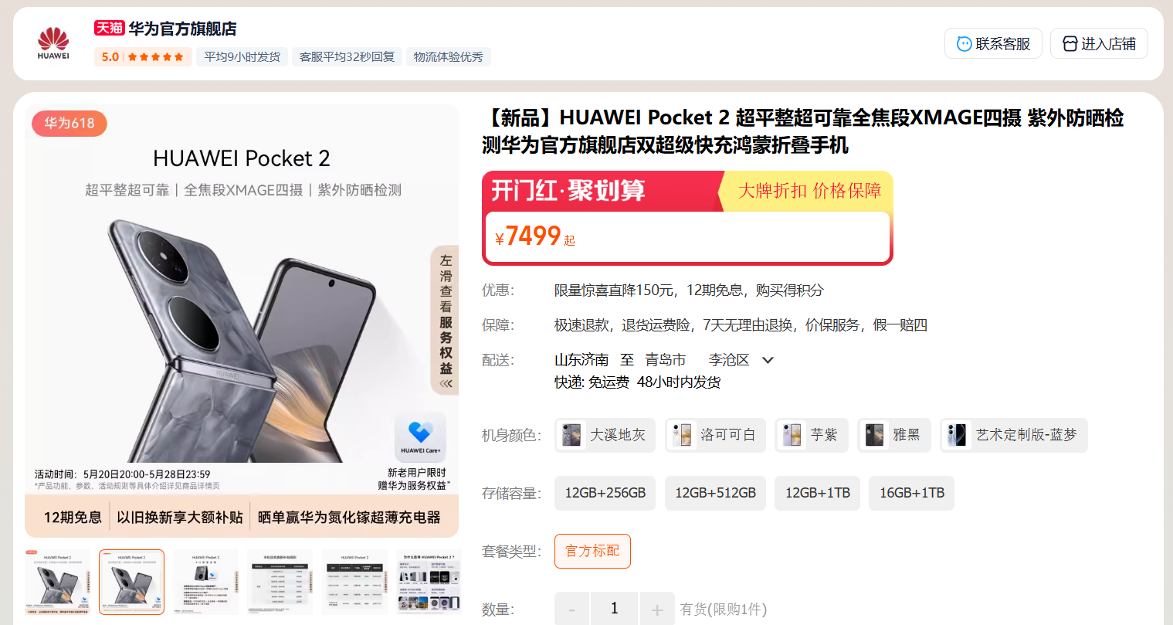Click the HUAWEI Care+ icon on image
The image size is (1173, 625).
(x=420, y=436)
